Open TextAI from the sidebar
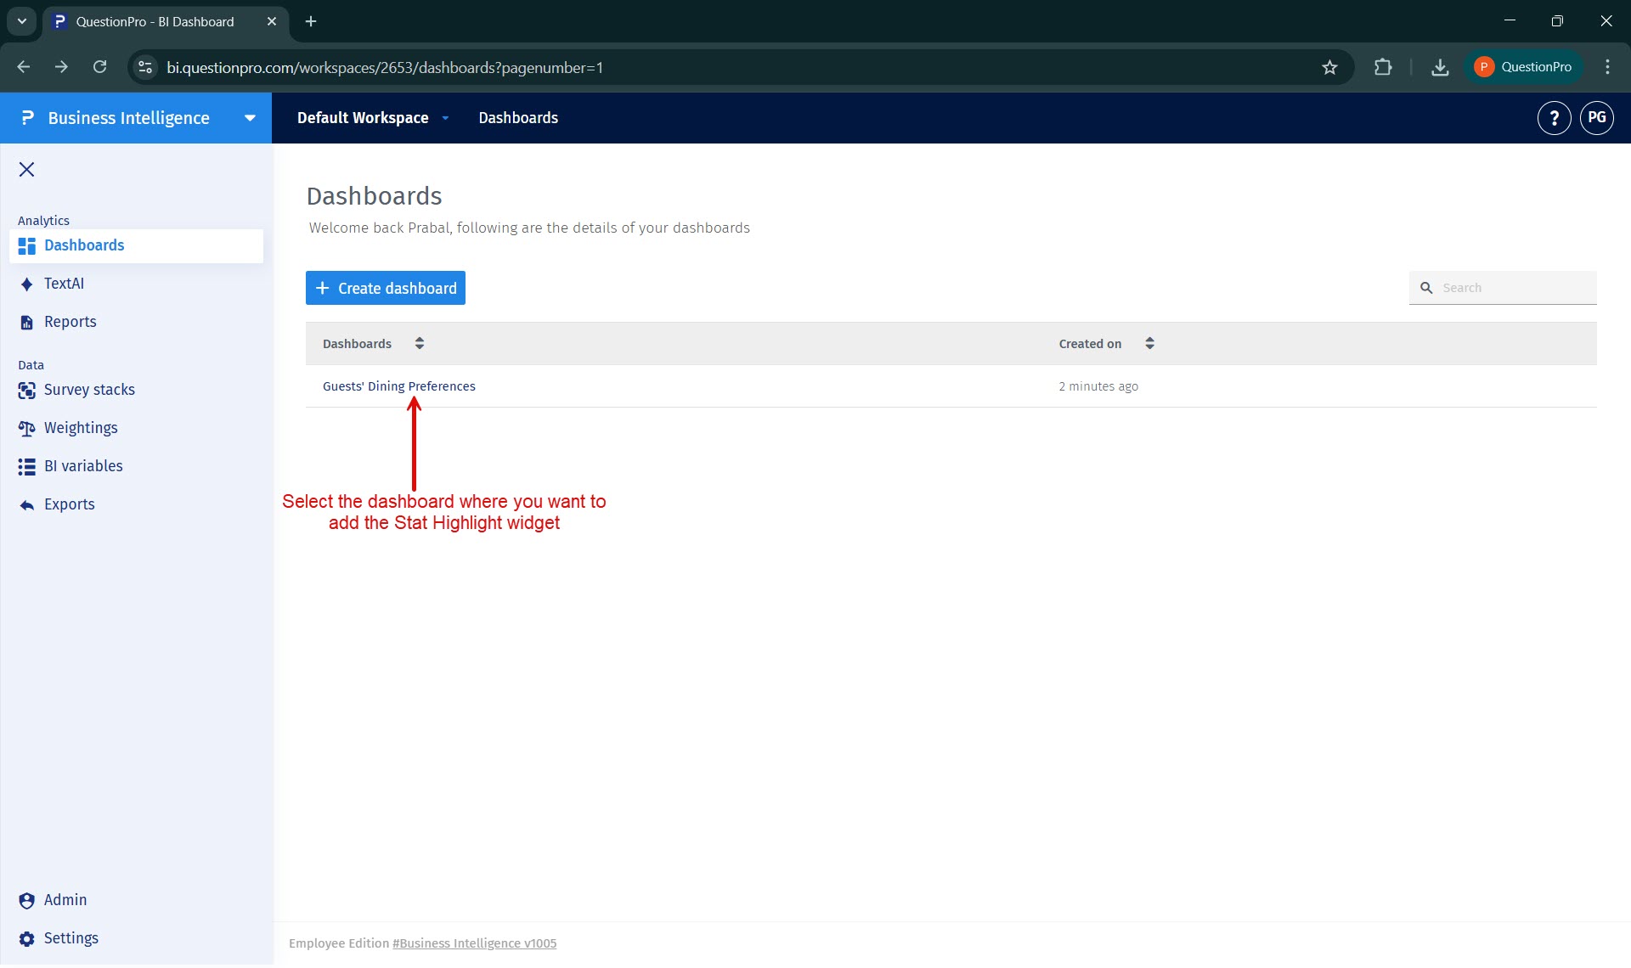1631x968 pixels. point(64,284)
